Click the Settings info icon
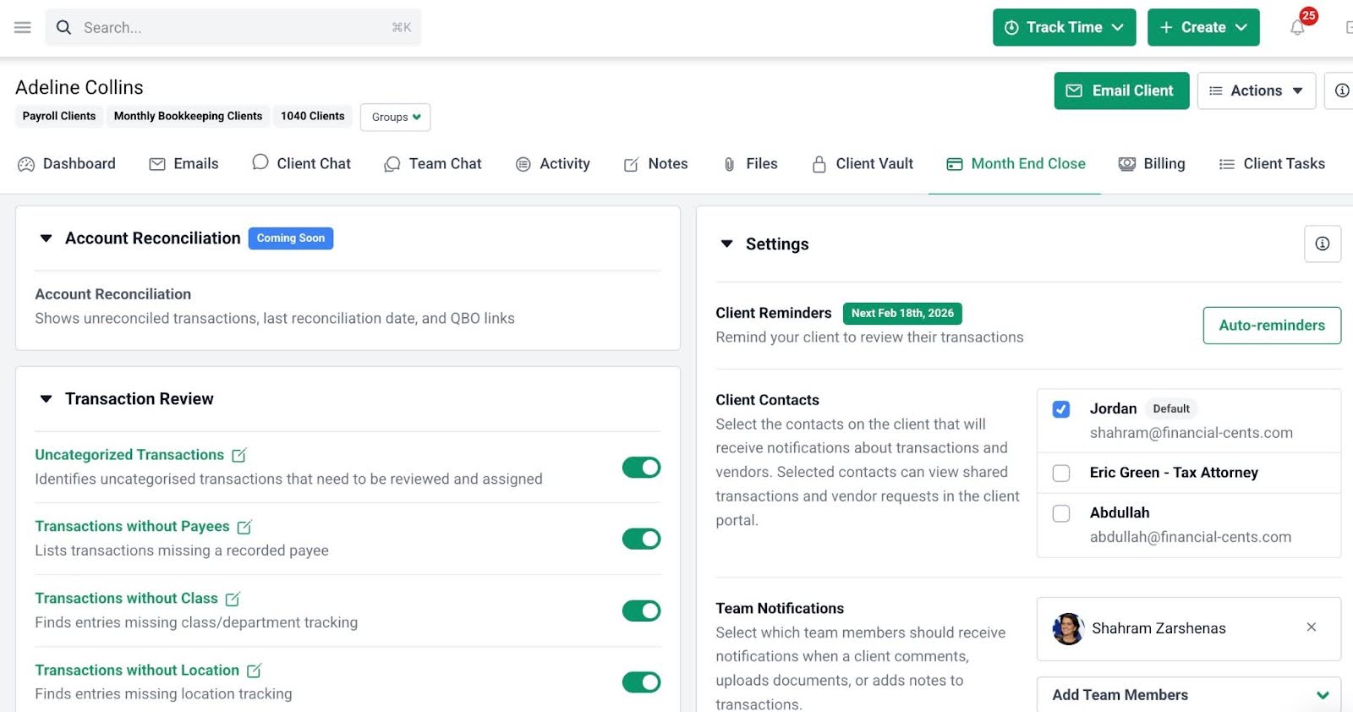 (x=1322, y=244)
